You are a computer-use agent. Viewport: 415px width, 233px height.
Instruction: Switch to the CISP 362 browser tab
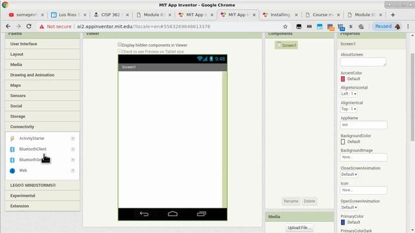tap(111, 15)
